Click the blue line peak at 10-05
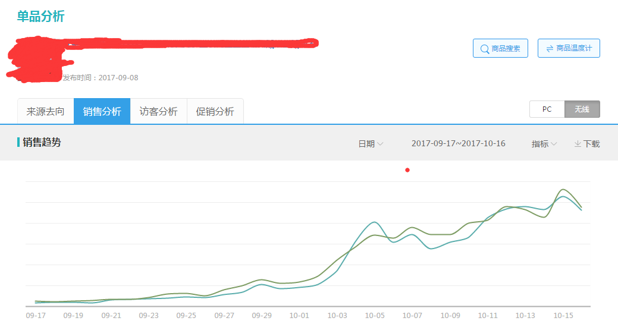Image resolution: width=618 pixels, height=327 pixels. [x=374, y=222]
